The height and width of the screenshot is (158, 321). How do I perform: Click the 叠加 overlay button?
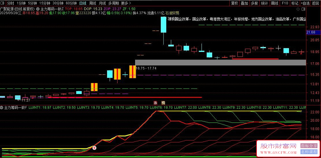click(244, 3)
